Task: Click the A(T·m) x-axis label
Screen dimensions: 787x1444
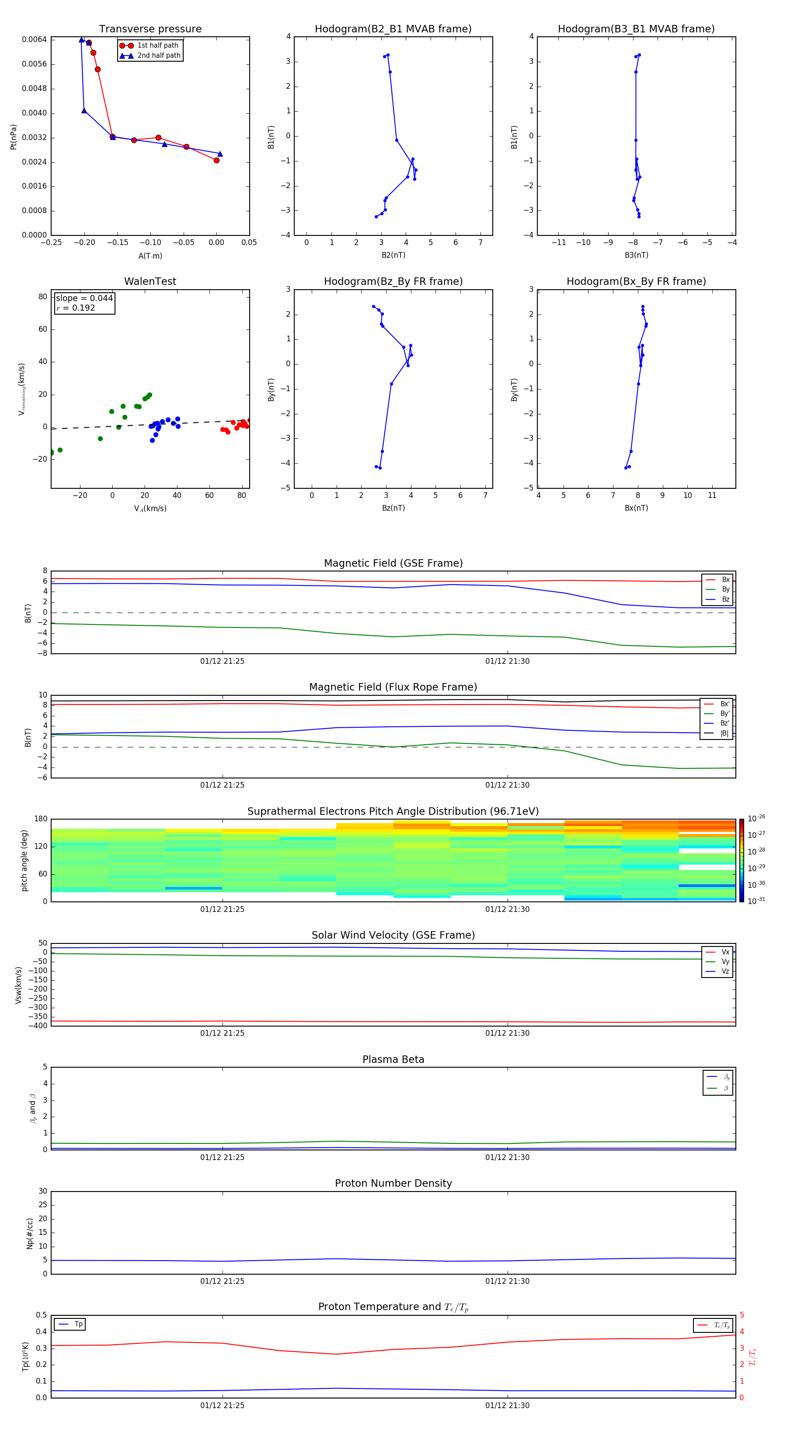Action: tap(150, 256)
